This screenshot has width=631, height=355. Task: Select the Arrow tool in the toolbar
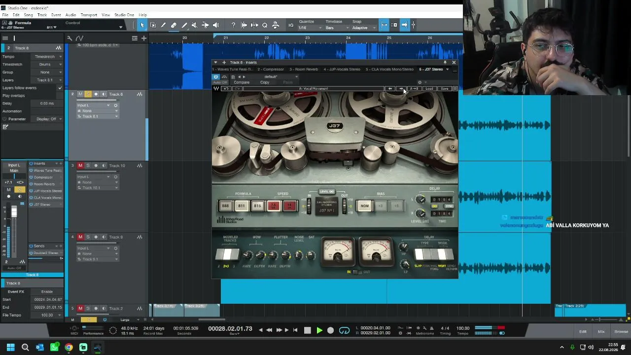(x=142, y=25)
